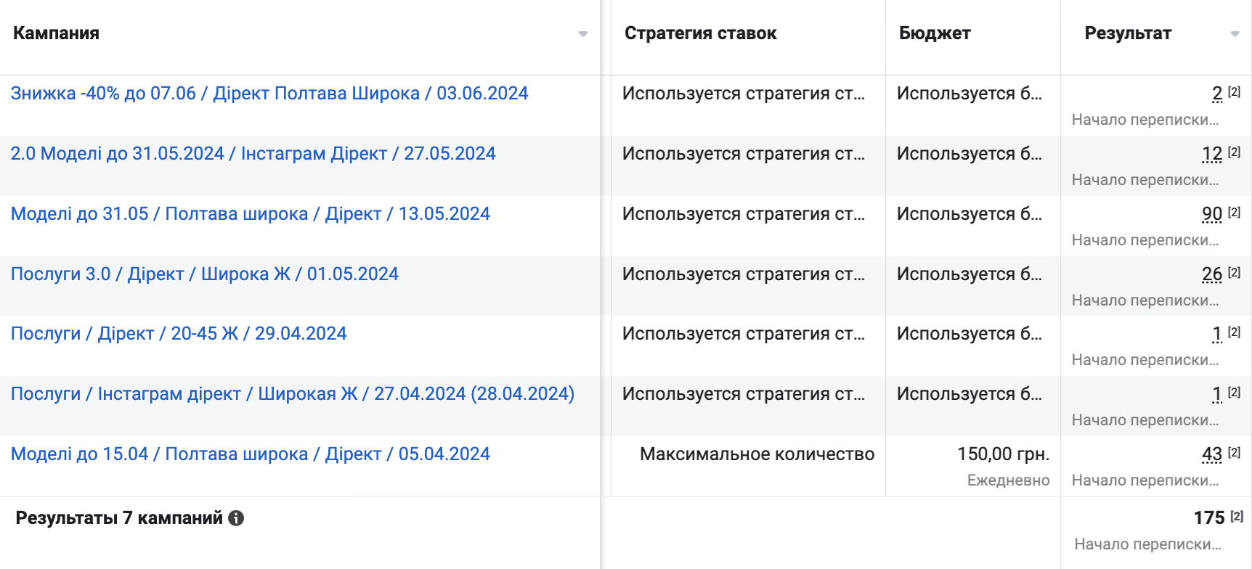Open campaign Послуги / Дірект / 20-45 Ж
Viewport: 1252px width, 569px height.
(179, 334)
